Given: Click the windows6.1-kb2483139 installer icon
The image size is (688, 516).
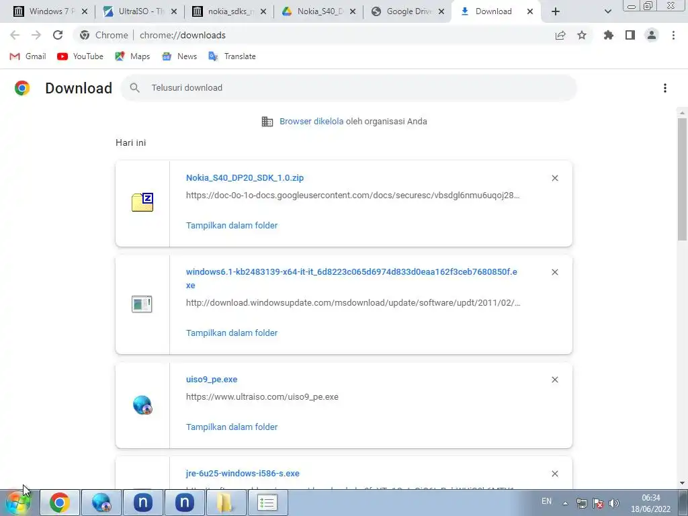Looking at the screenshot, I should coord(142,304).
